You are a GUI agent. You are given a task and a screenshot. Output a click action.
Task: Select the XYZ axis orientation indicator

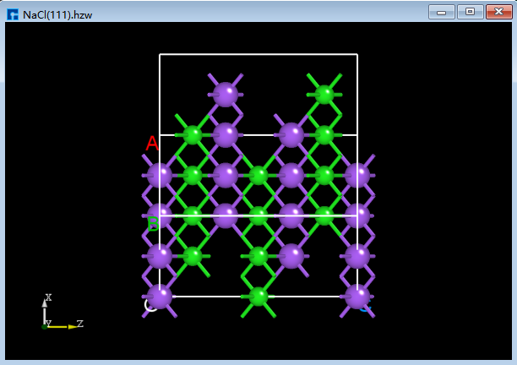(x=62, y=312)
